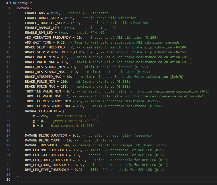Image resolution: width=217 pixels, height=185 pixels.
Task: Click 'BRAKE_RESISTANCE_MIN' identifier
Action: coord(45,67)
